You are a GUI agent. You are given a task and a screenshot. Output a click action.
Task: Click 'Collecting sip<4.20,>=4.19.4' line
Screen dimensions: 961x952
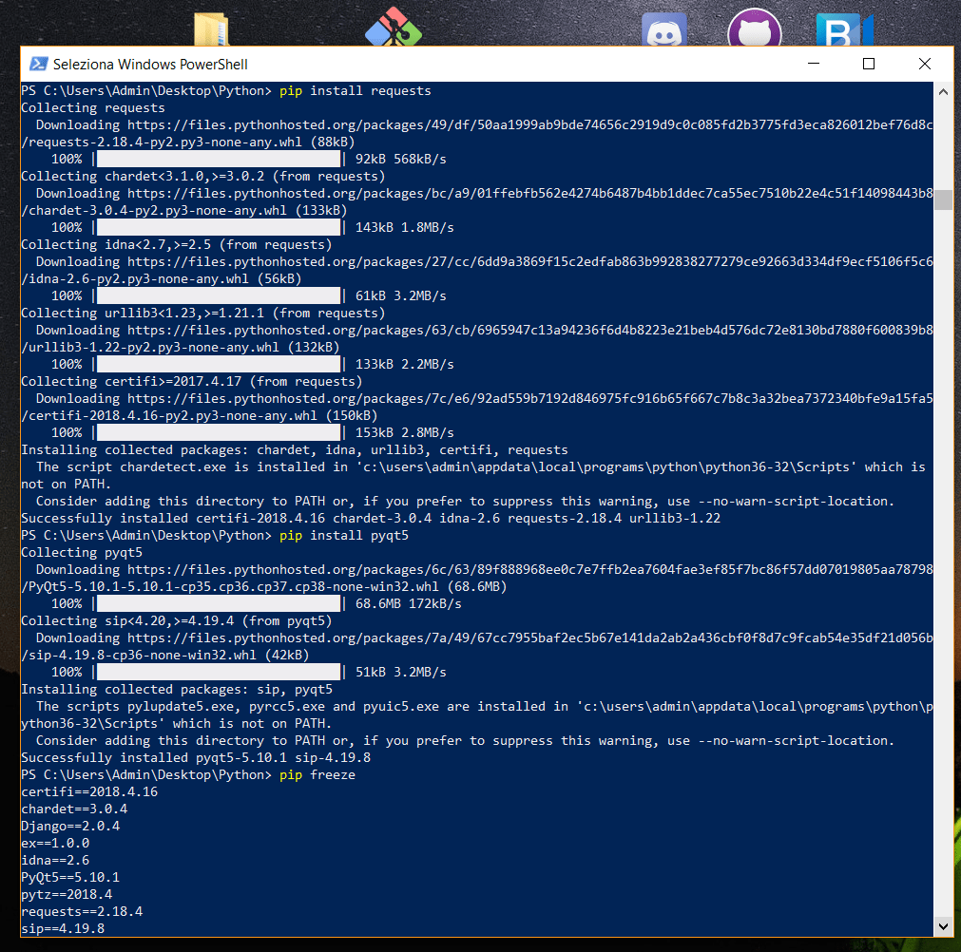click(x=177, y=621)
